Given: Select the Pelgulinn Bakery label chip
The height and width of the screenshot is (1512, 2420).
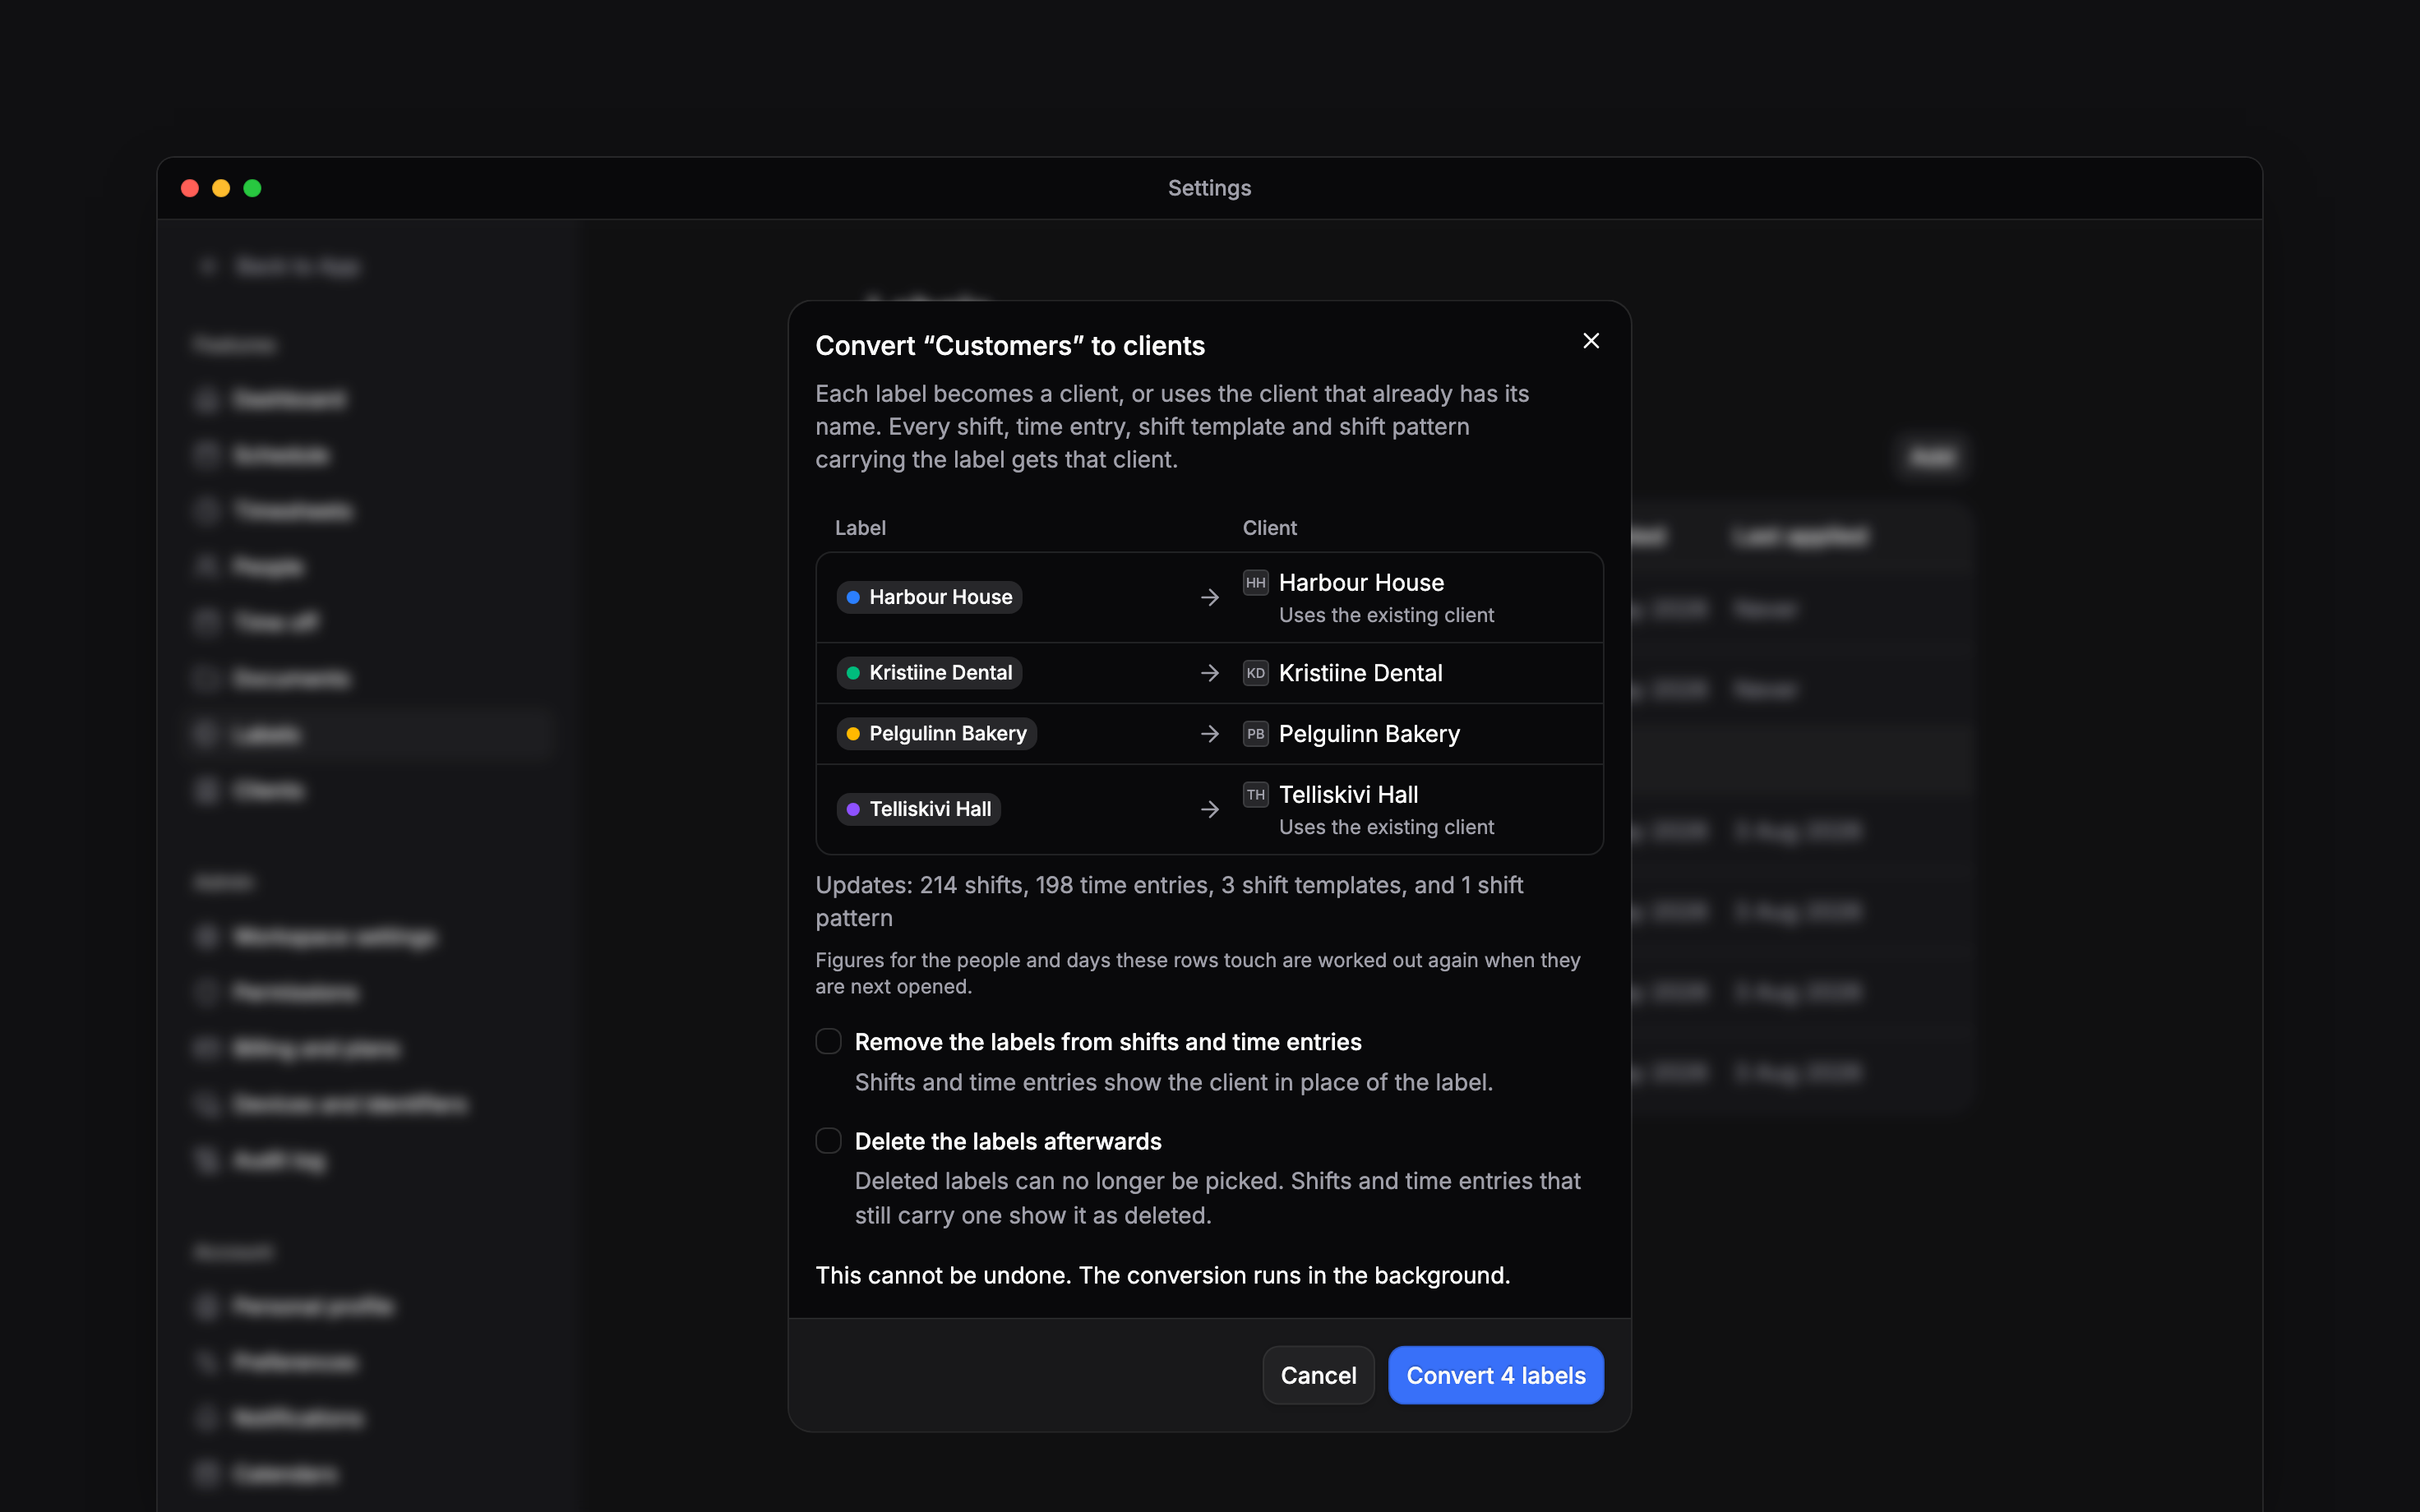Looking at the screenshot, I should 936,734.
